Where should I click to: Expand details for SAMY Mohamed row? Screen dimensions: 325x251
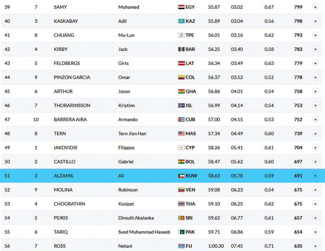315,7
